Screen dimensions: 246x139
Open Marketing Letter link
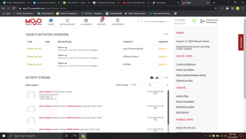tap(185, 107)
